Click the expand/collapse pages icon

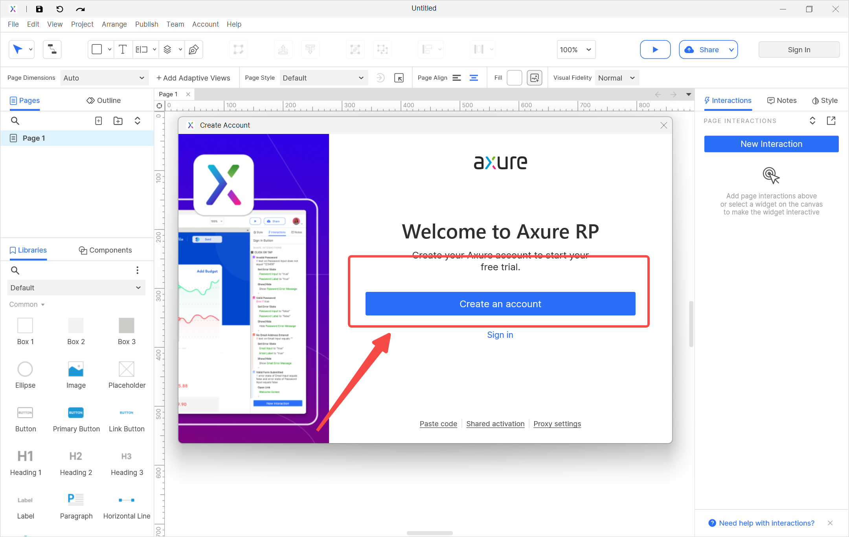pos(138,121)
